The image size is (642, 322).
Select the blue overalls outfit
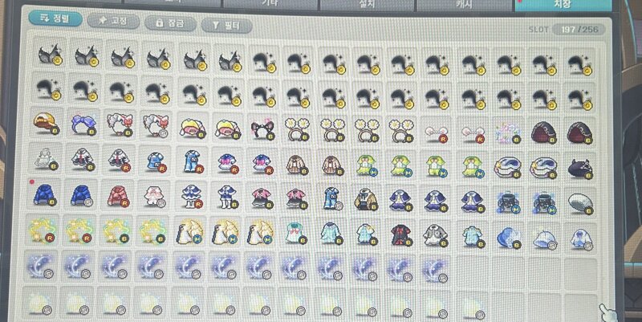pyautogui.click(x=192, y=161)
